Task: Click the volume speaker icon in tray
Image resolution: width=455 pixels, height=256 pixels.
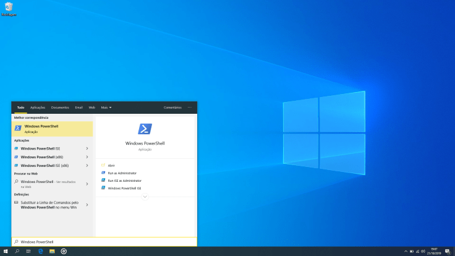Action: click(x=423, y=251)
